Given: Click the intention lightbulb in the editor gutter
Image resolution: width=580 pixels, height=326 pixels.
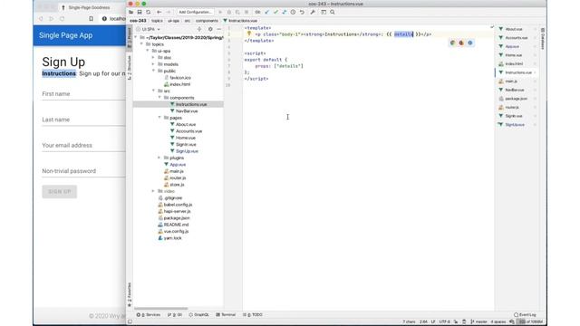Looking at the screenshot, I should (x=249, y=34).
